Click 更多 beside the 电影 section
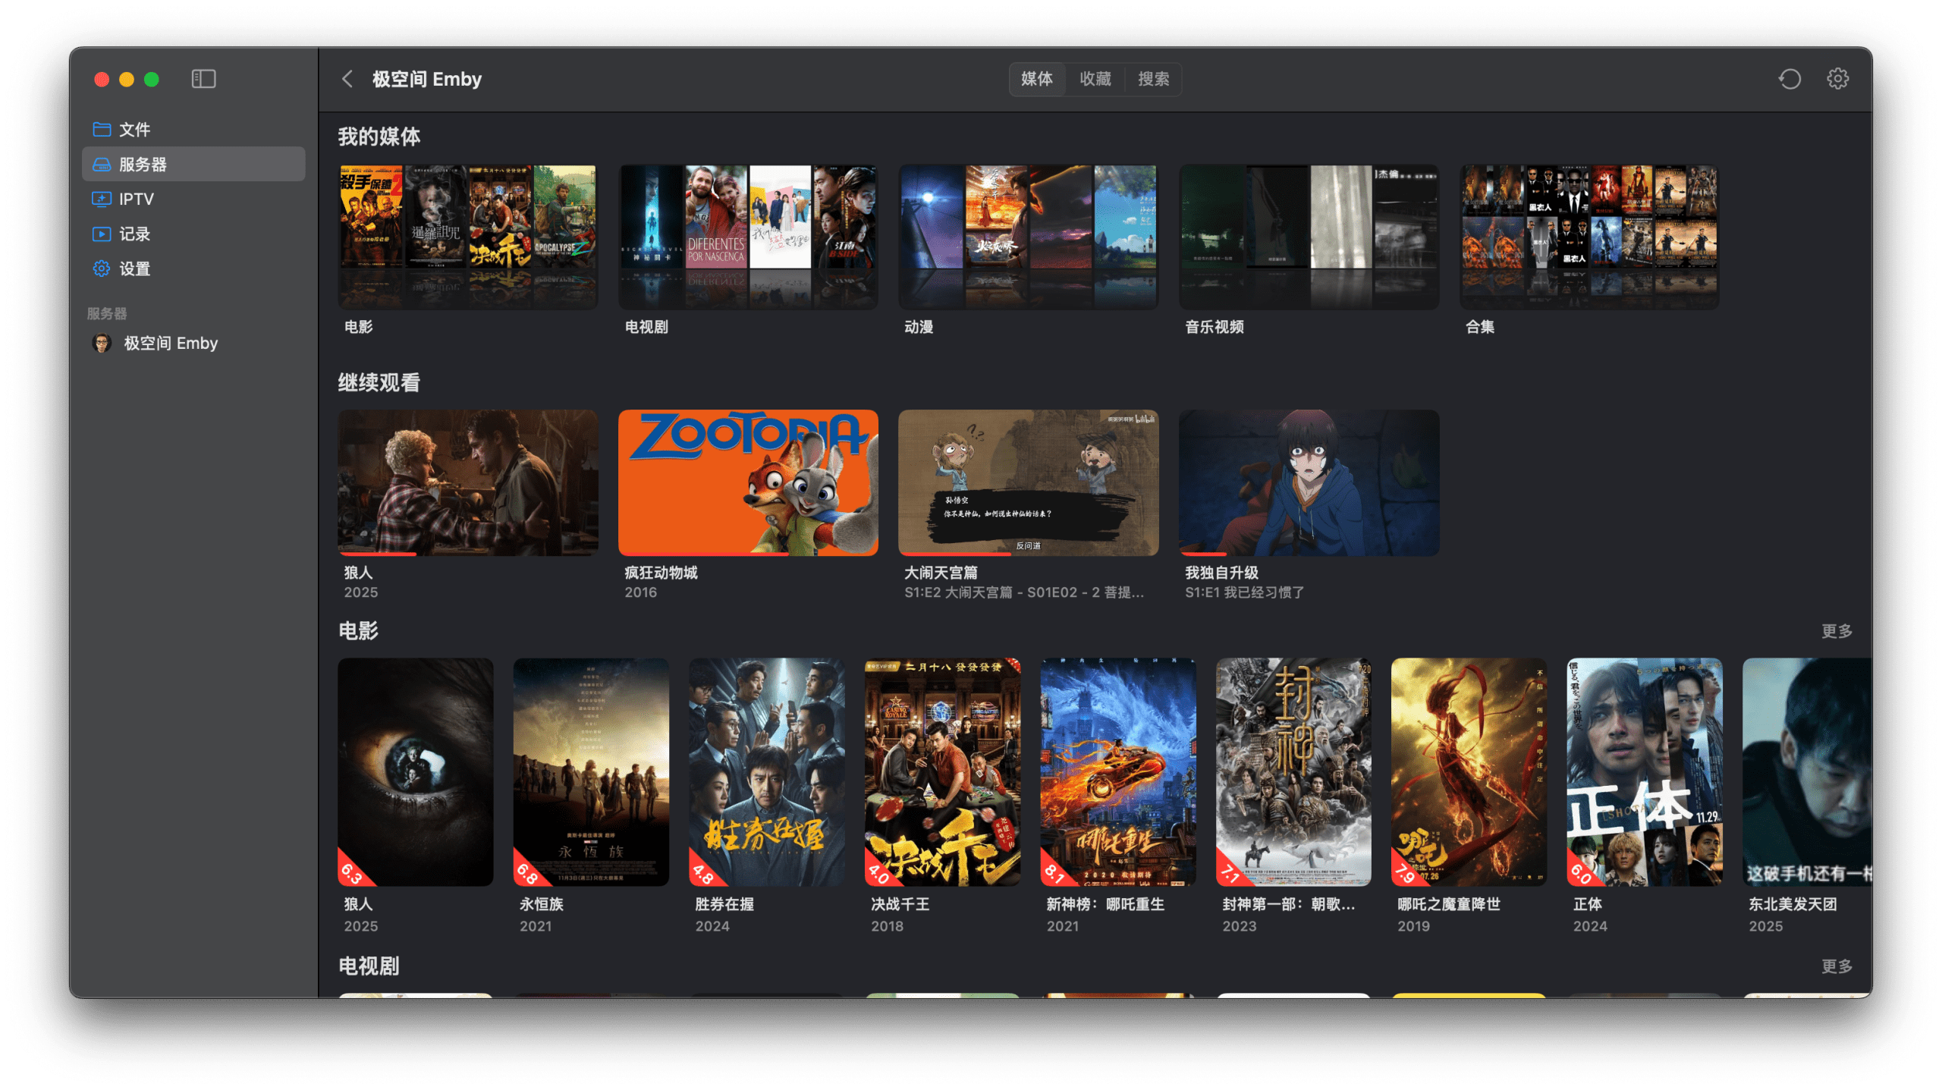The width and height of the screenshot is (1942, 1090). pos(1837,631)
